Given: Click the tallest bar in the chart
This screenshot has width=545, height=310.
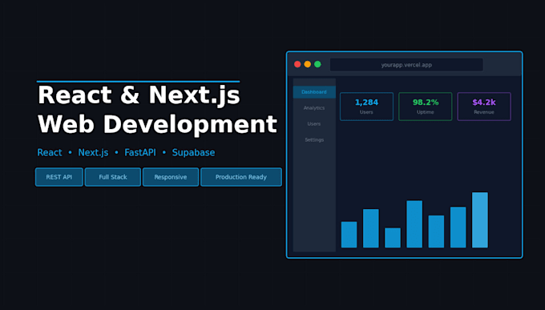Looking at the screenshot, I should coord(480,220).
